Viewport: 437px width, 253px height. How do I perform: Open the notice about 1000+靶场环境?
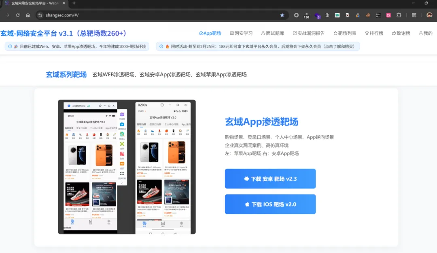tap(77, 46)
